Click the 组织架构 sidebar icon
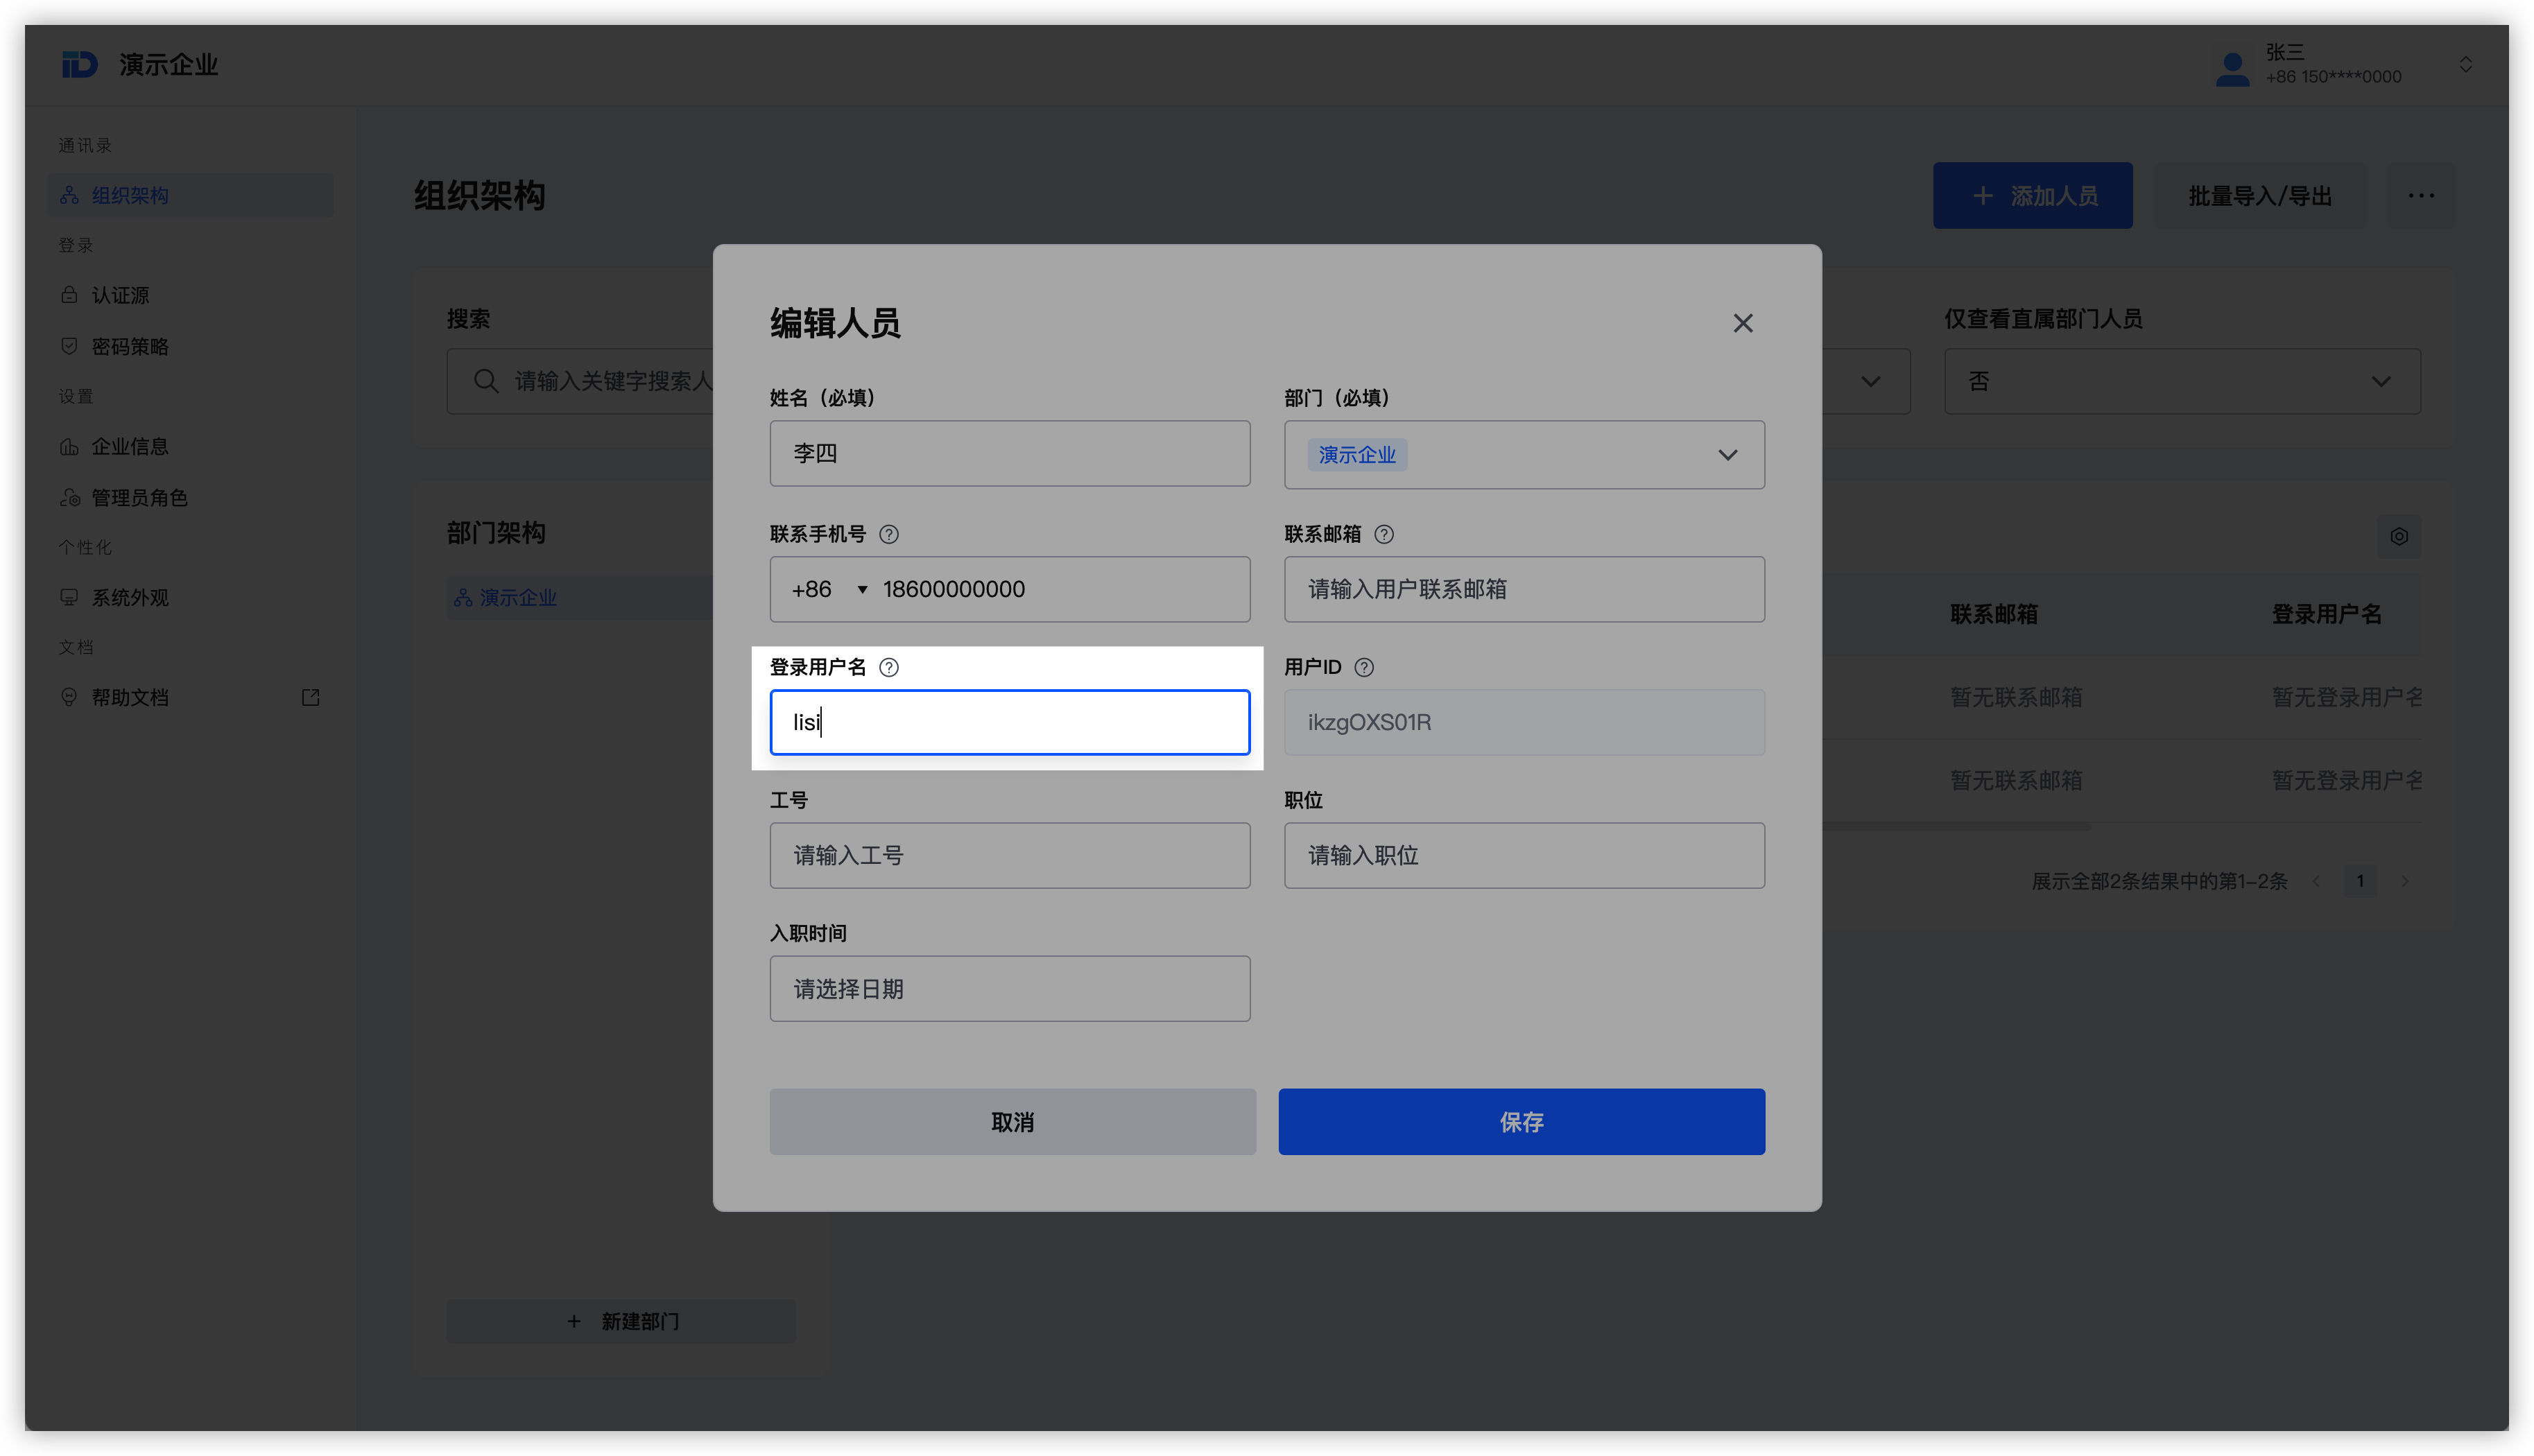The height and width of the screenshot is (1456, 2534). 69,195
